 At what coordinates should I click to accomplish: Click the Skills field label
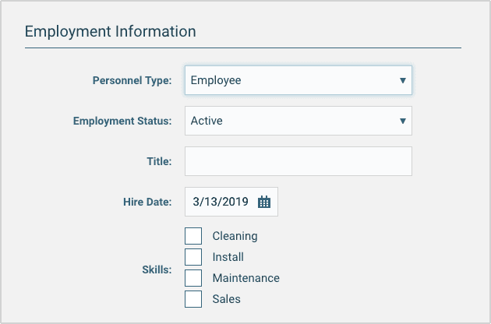coord(157,269)
